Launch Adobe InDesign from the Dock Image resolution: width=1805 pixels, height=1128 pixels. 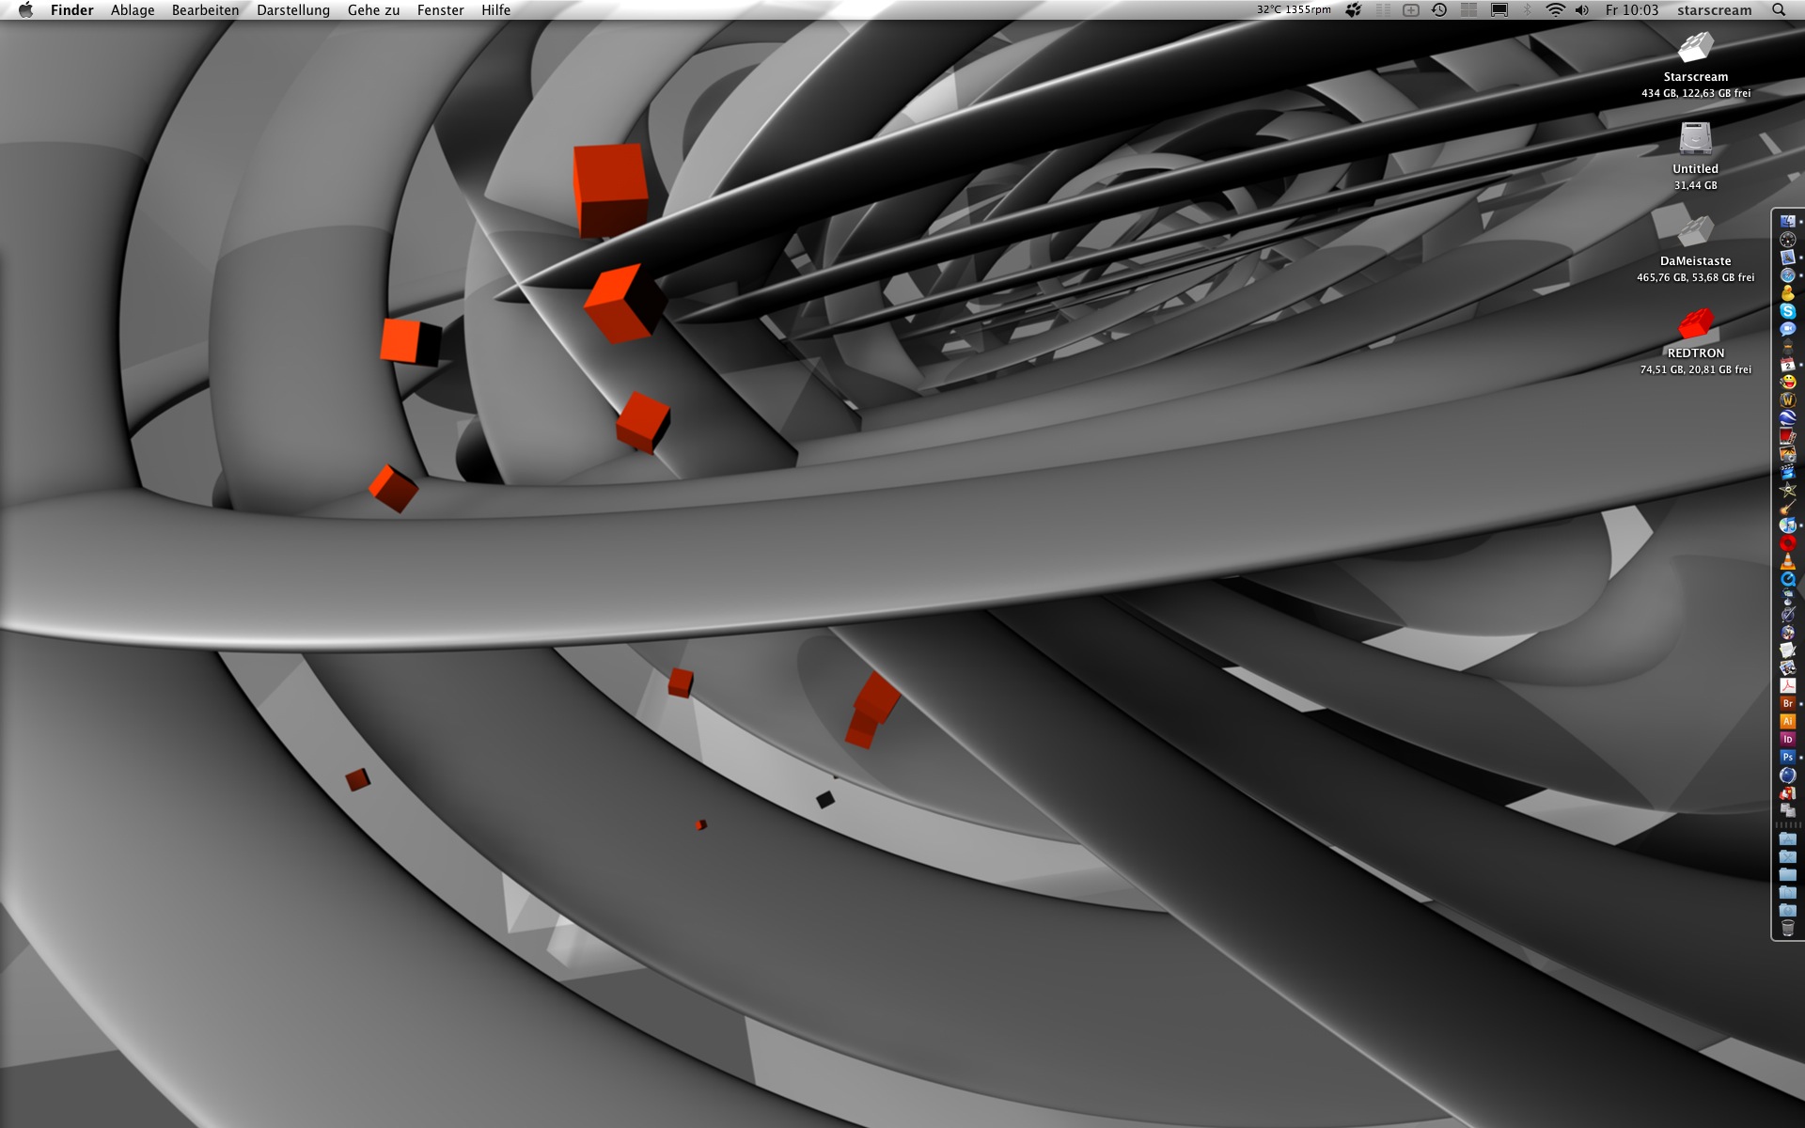click(1788, 739)
